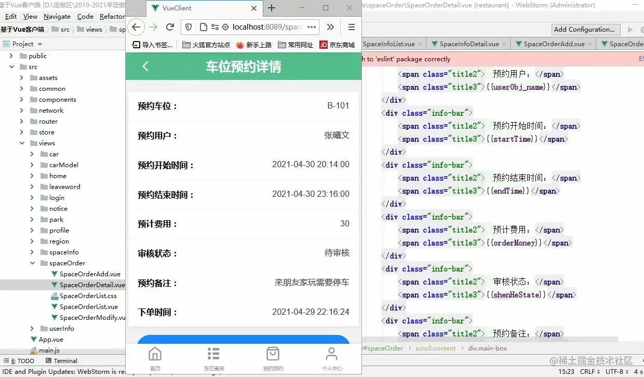Click the Firefox forward arrow

[x=153, y=27]
